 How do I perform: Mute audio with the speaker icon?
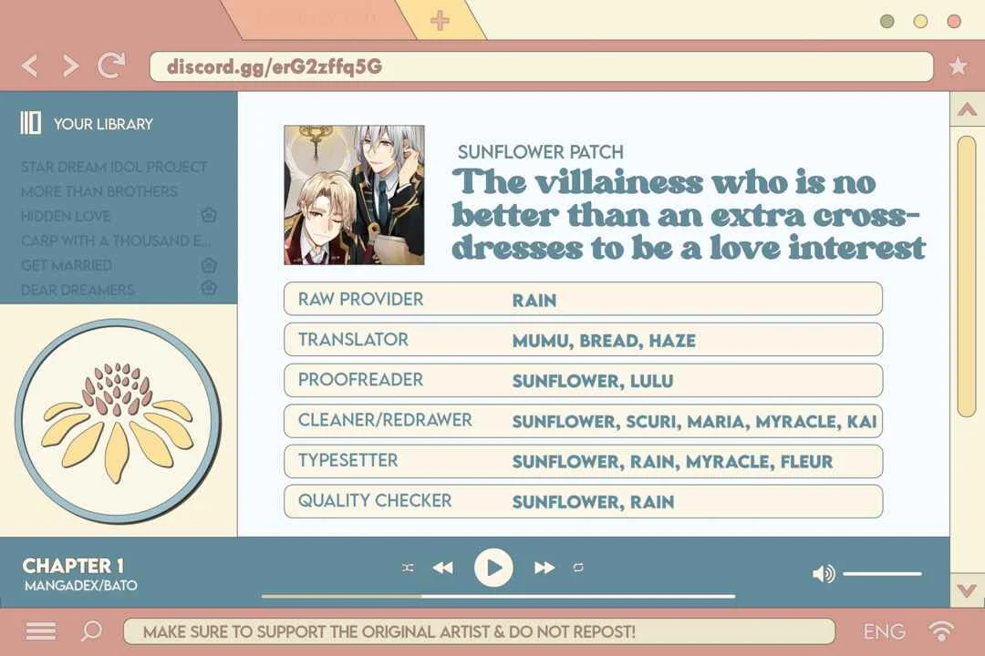pyautogui.click(x=824, y=573)
